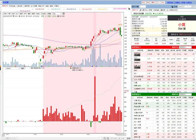196x140 pixels.
Task: Click the 20MA legend color marker
Action: pos(64,9)
